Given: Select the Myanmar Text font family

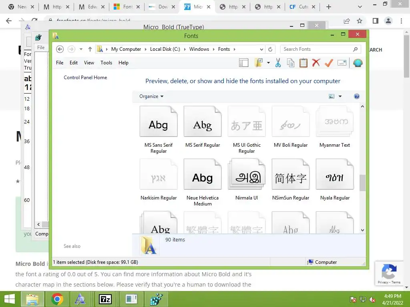Looking at the screenshot, I should click(x=335, y=127).
